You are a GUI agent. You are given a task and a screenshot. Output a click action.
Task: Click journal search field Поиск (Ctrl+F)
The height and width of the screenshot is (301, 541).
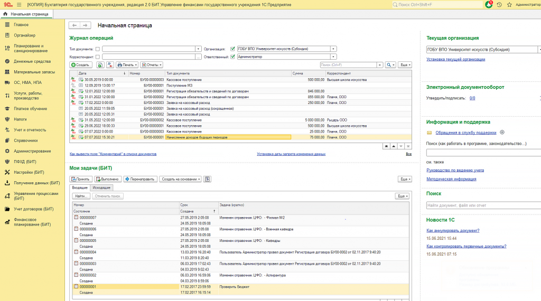tap(349, 65)
